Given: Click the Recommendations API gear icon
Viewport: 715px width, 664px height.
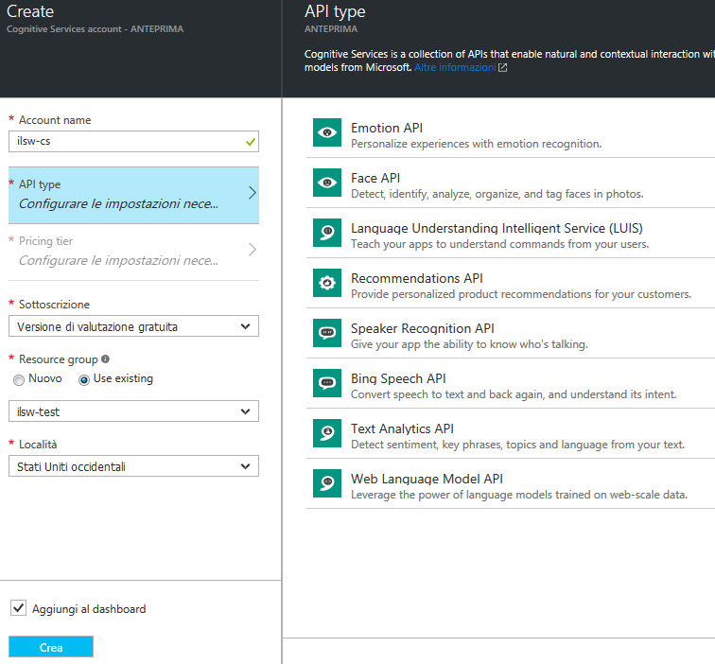Looking at the screenshot, I should (x=327, y=283).
